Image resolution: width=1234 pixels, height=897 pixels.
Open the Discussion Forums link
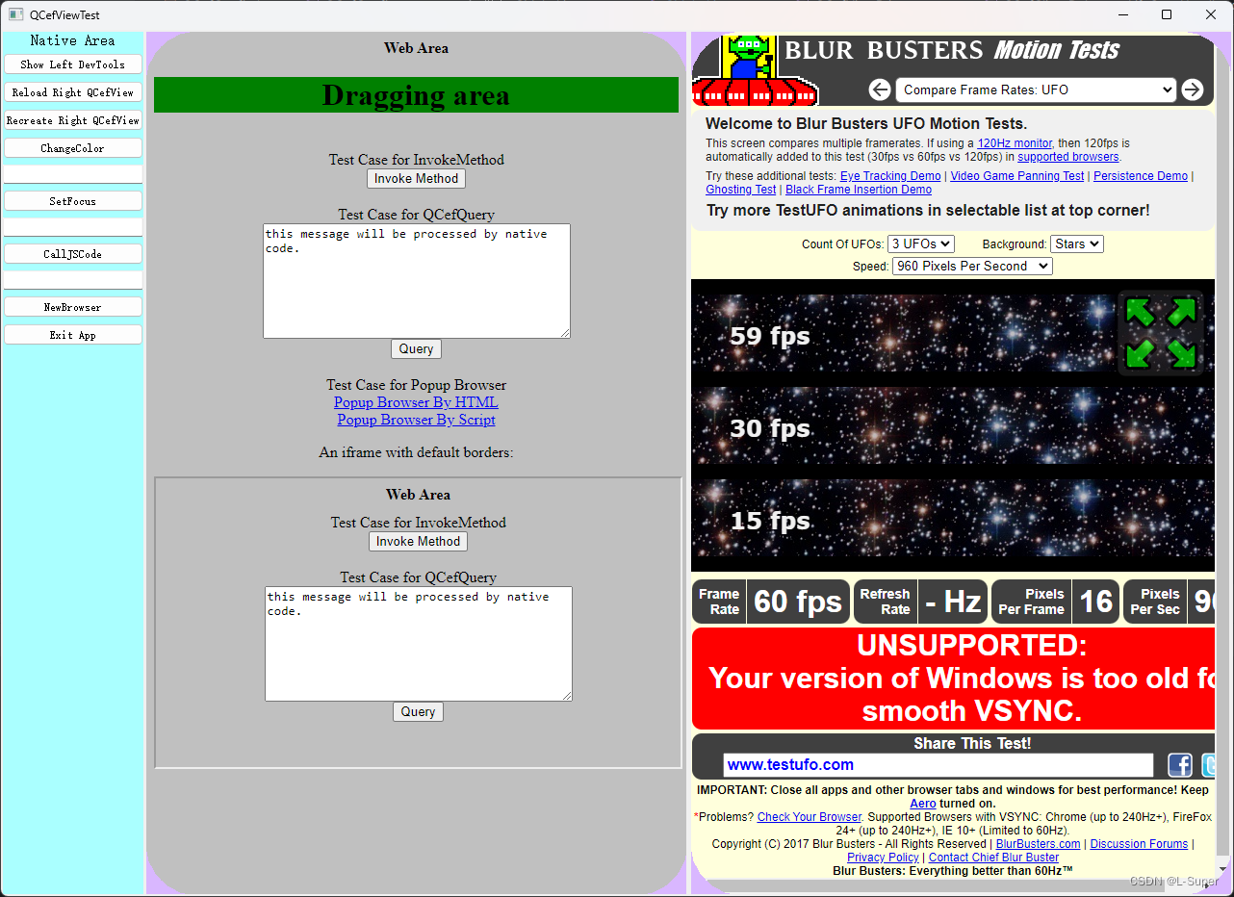tap(1140, 844)
